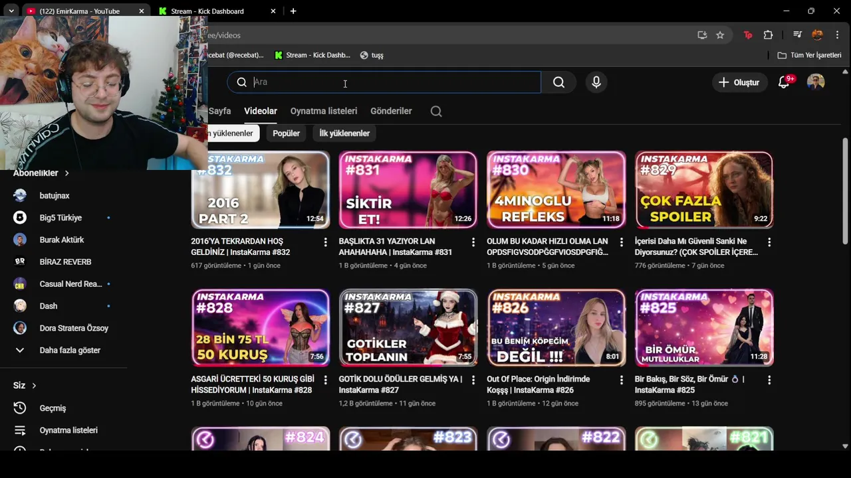
Task: Open the account avatar menu
Action: (x=816, y=82)
